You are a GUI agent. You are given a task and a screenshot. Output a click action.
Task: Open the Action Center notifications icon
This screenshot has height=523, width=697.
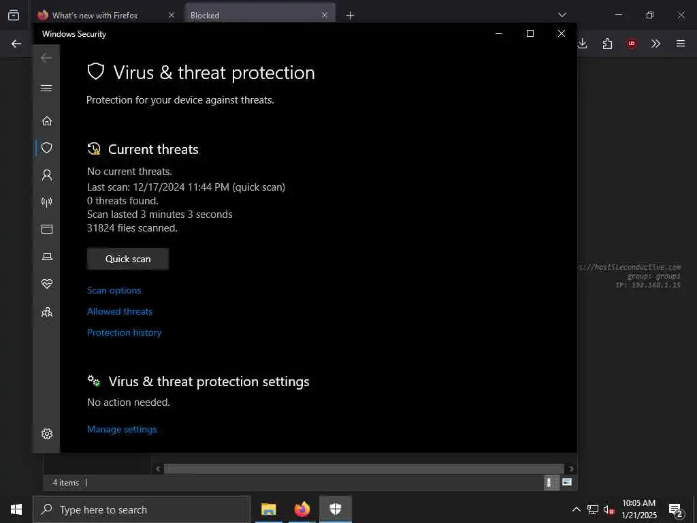pos(676,511)
